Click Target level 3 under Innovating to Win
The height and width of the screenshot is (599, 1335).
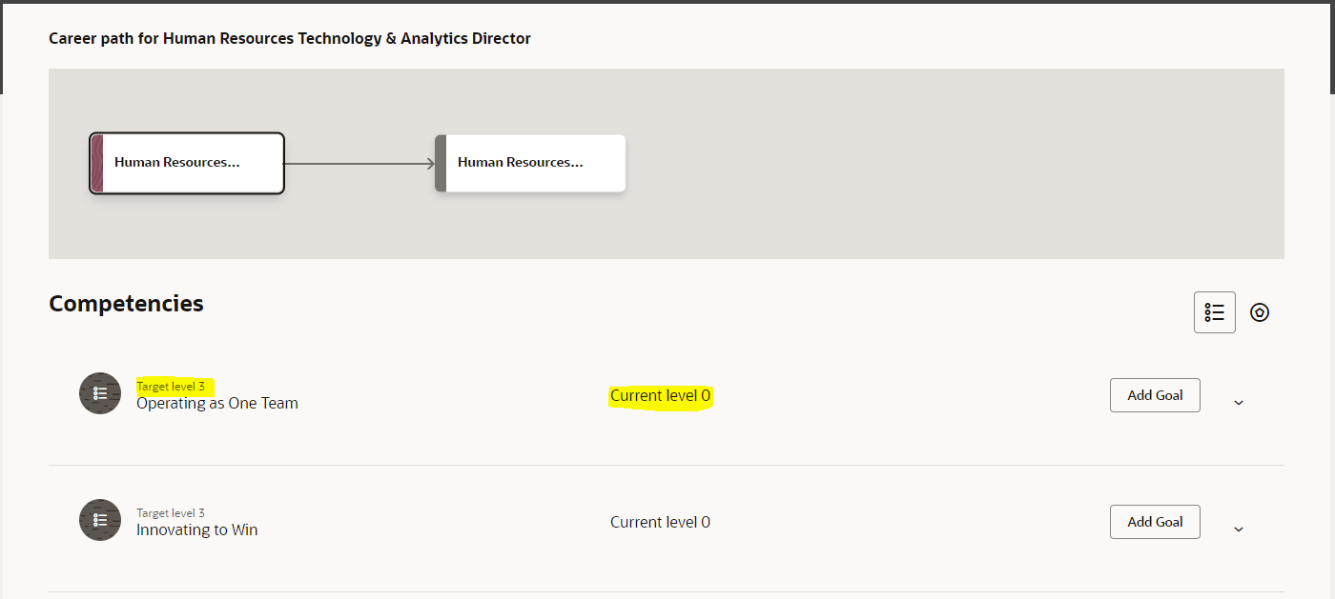171,512
